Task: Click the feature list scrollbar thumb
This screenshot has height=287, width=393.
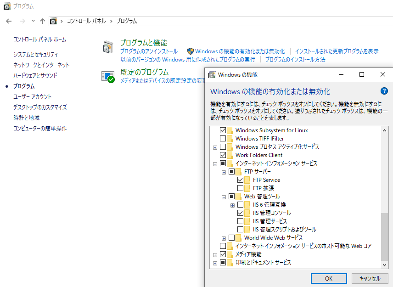Action: (x=384, y=237)
